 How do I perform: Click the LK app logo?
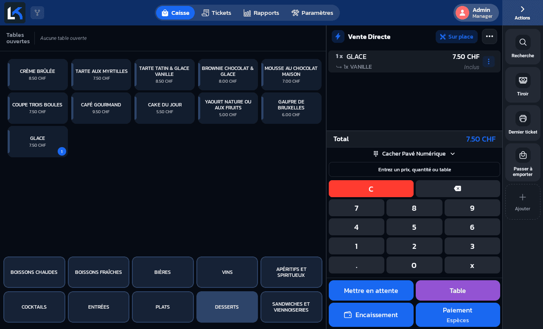click(x=15, y=13)
